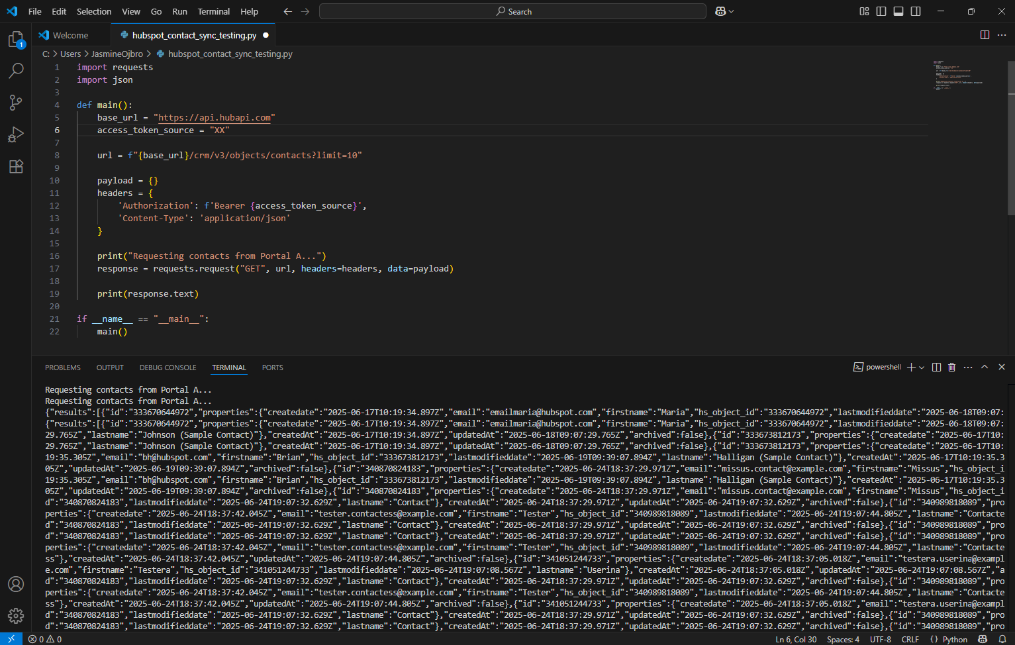Toggle the bottom panel visibility
1015x645 pixels.
tap(897, 11)
